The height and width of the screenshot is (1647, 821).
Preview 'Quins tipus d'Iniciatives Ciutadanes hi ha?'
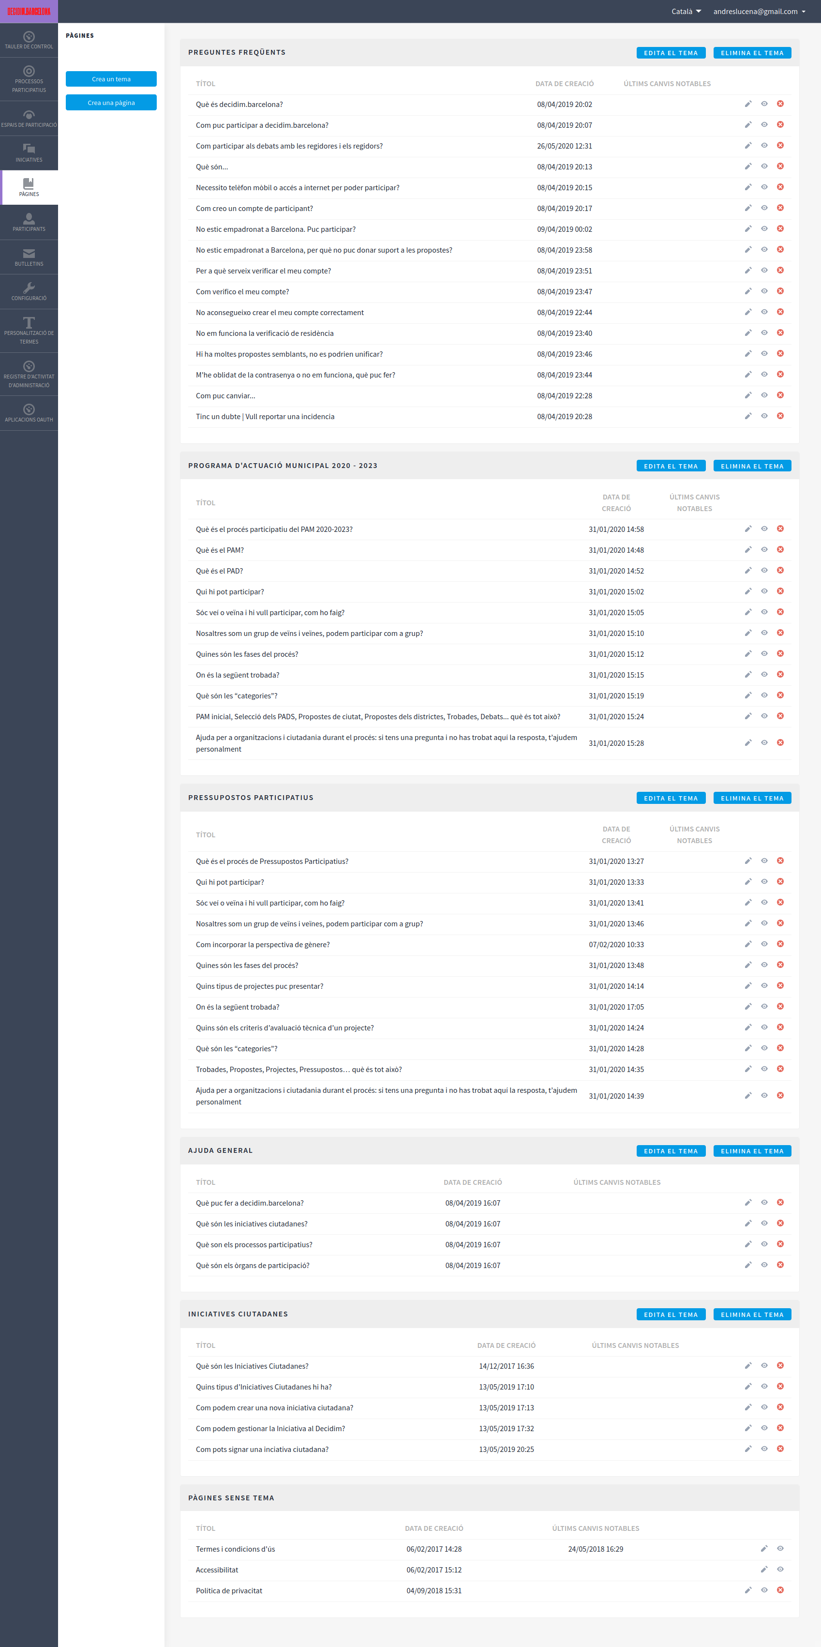click(x=764, y=1386)
